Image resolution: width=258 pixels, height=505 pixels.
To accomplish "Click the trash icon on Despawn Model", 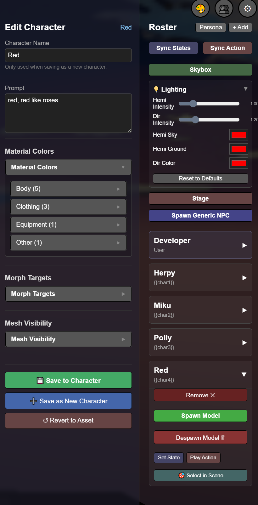I will pos(223,438).
